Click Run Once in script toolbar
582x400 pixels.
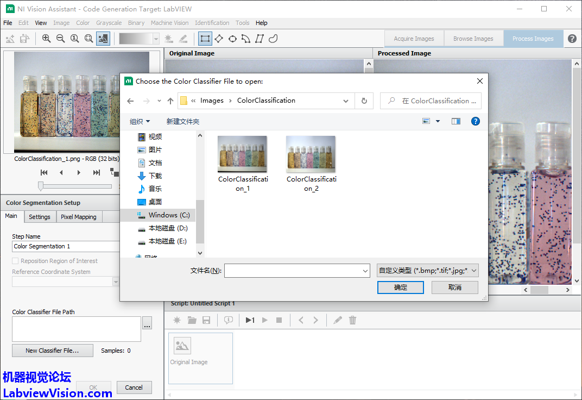coord(250,320)
